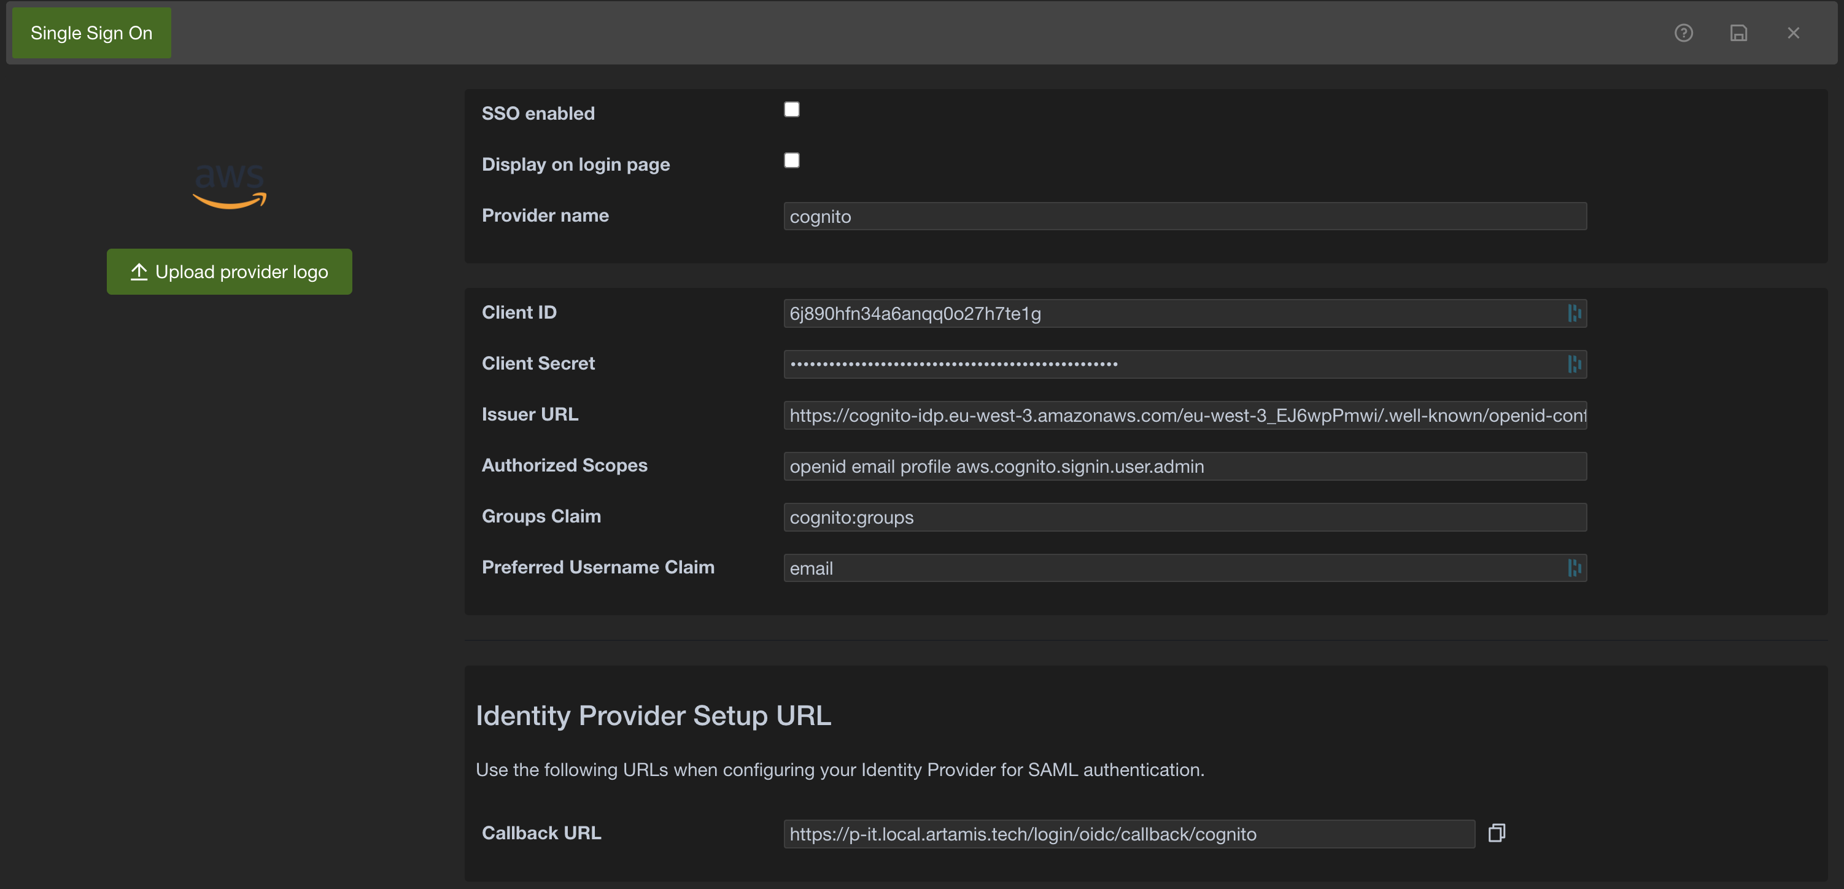This screenshot has height=889, width=1844.
Task: Open the help icon in header
Action: click(x=1683, y=33)
